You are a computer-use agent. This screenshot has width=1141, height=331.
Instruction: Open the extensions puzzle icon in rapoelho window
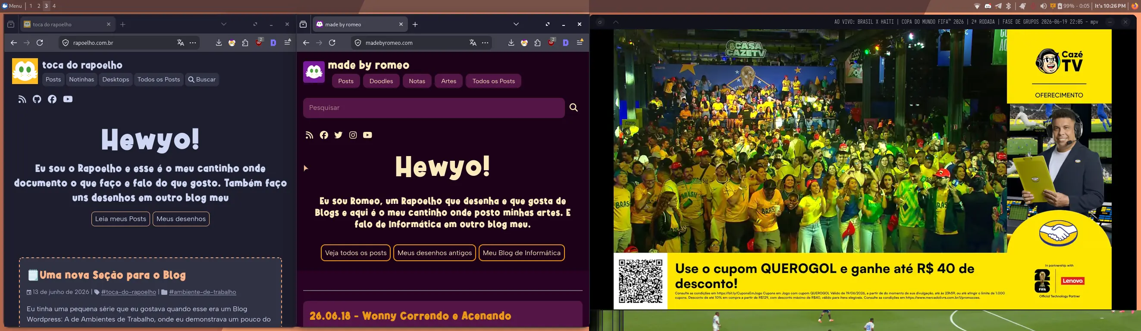(245, 43)
